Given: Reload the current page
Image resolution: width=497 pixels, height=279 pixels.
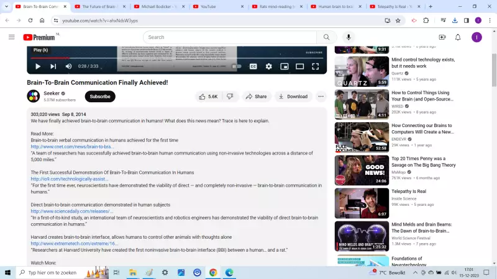Looking at the screenshot, I should point(30,20).
